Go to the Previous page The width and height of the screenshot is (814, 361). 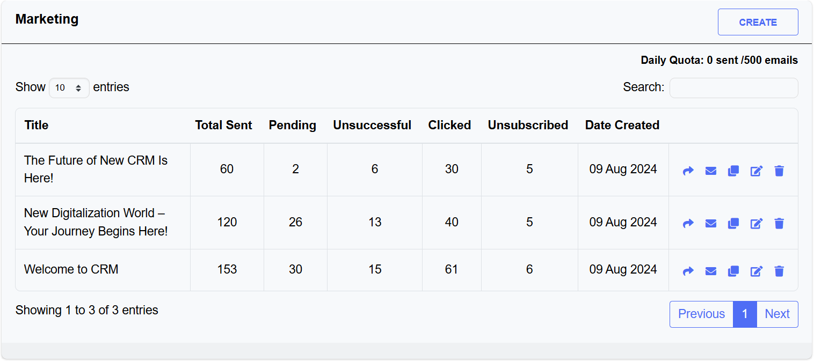tap(701, 314)
